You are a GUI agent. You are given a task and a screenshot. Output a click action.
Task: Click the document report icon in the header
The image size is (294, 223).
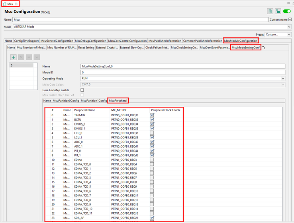tap(270, 12)
